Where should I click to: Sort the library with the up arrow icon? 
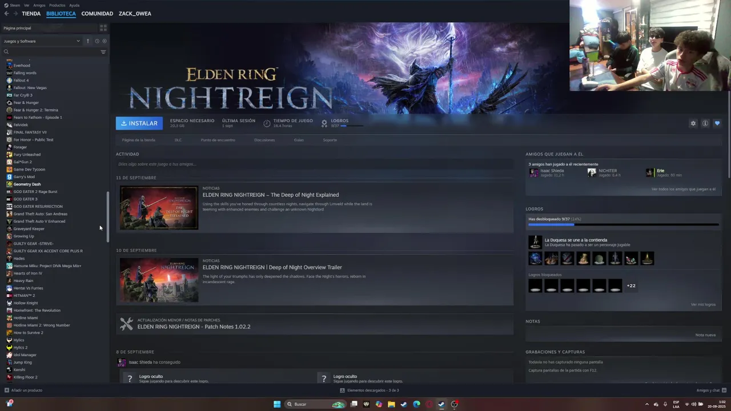[88, 41]
